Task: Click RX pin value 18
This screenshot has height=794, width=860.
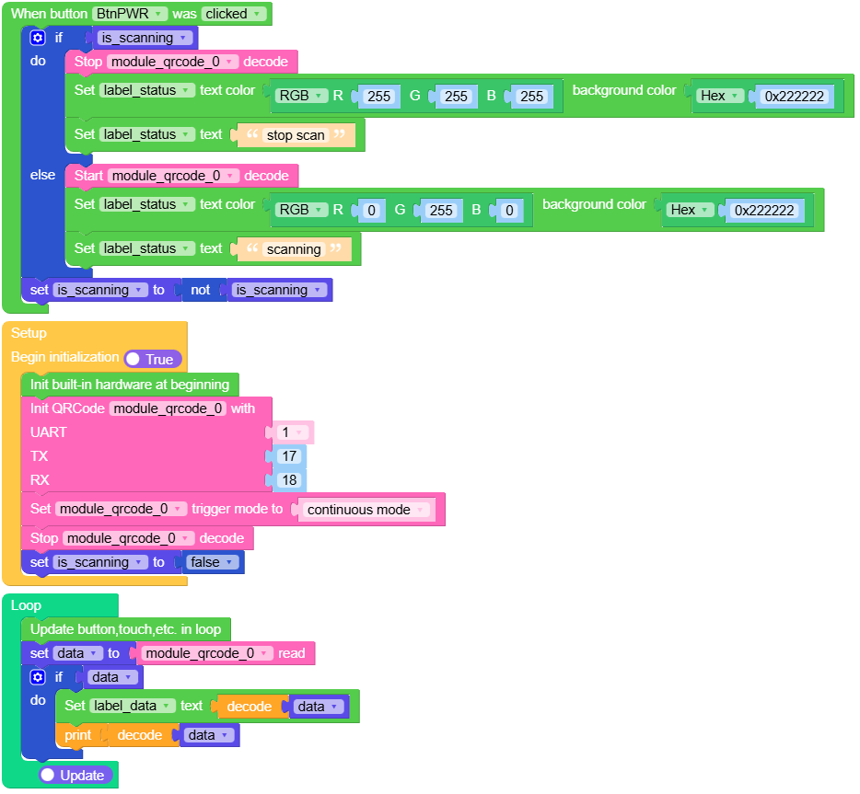Action: (290, 480)
